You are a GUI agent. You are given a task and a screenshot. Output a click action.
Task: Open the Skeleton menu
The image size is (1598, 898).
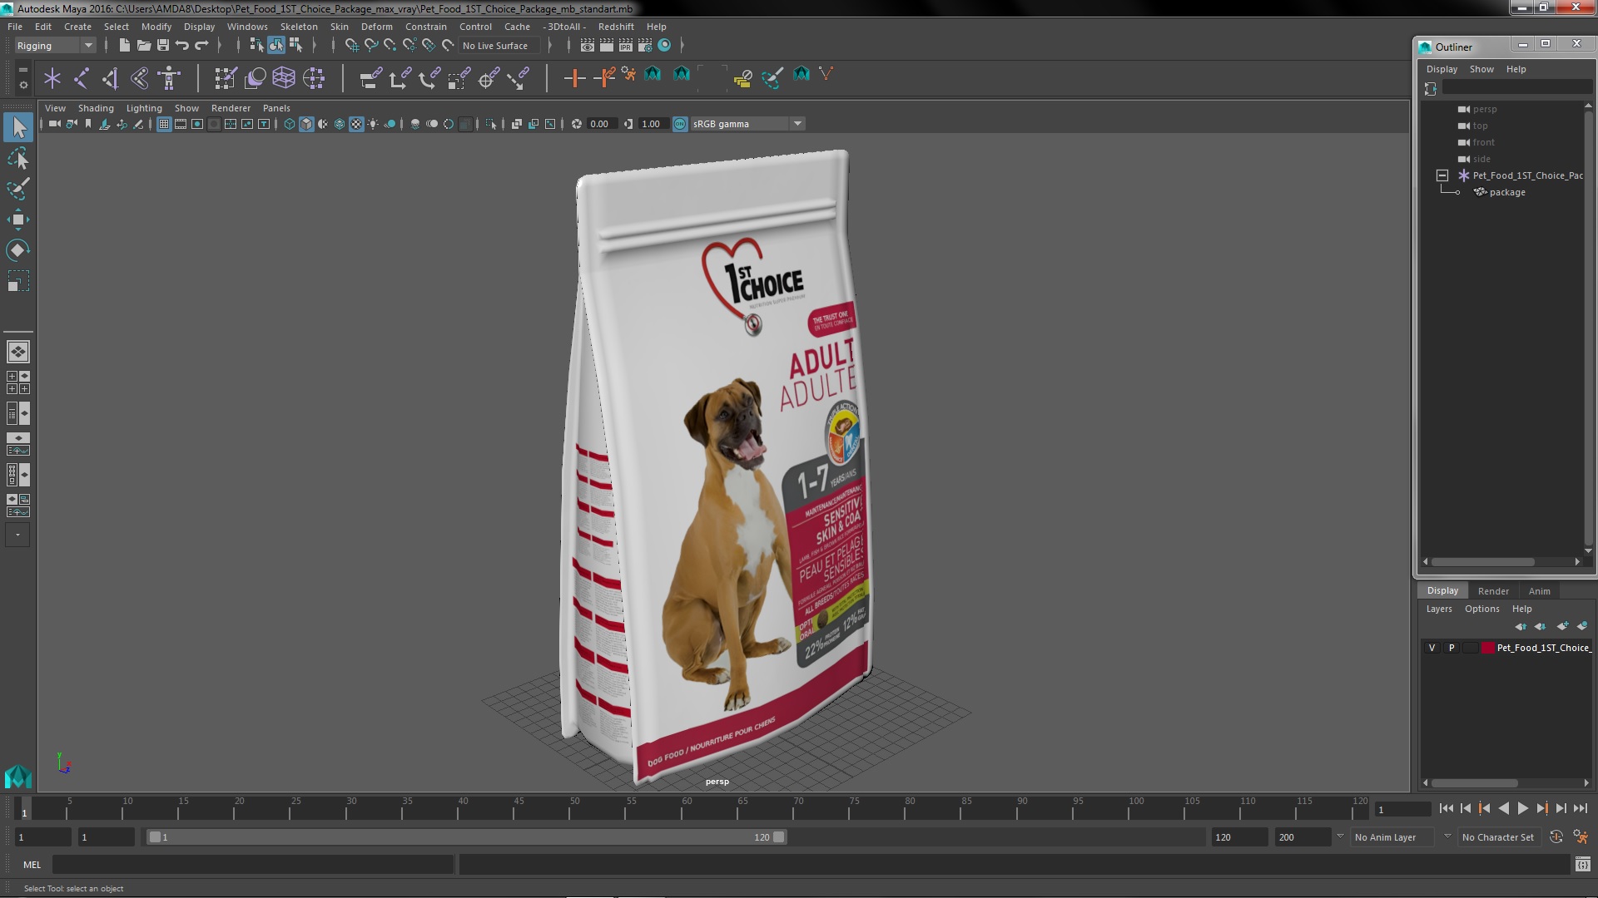click(x=299, y=27)
